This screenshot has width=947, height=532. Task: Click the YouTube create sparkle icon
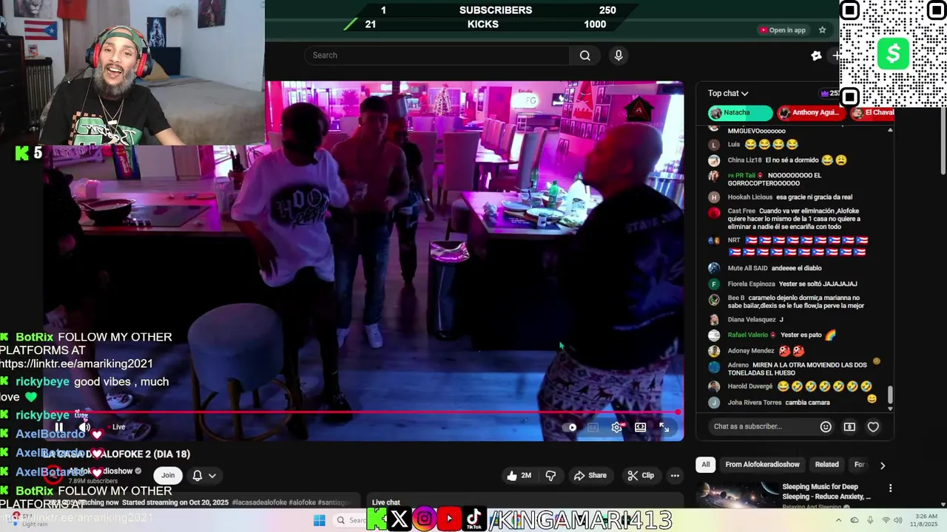pyautogui.click(x=816, y=55)
